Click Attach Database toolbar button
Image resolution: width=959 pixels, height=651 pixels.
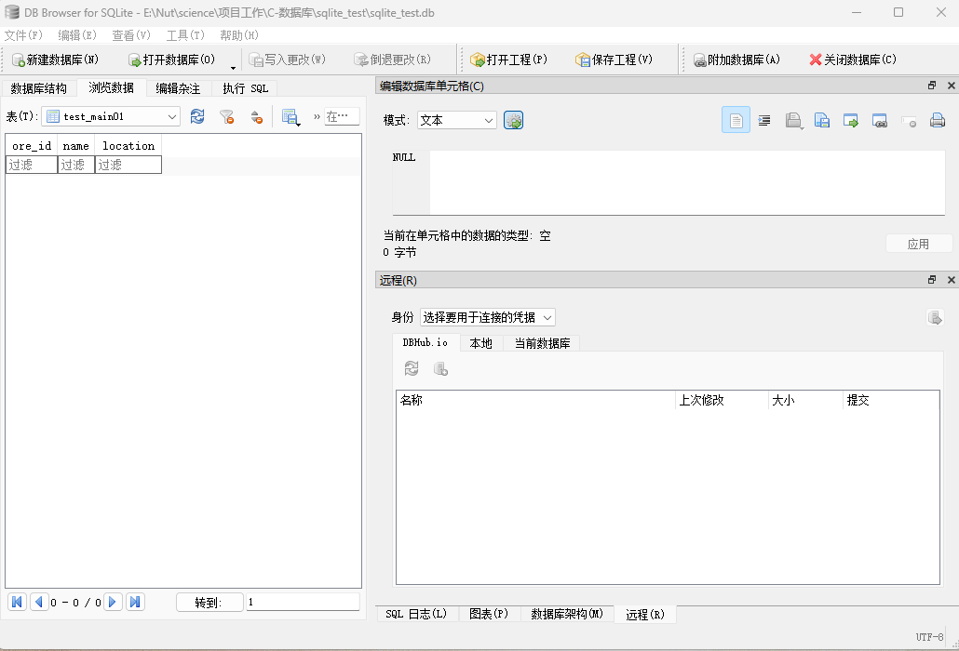(736, 60)
